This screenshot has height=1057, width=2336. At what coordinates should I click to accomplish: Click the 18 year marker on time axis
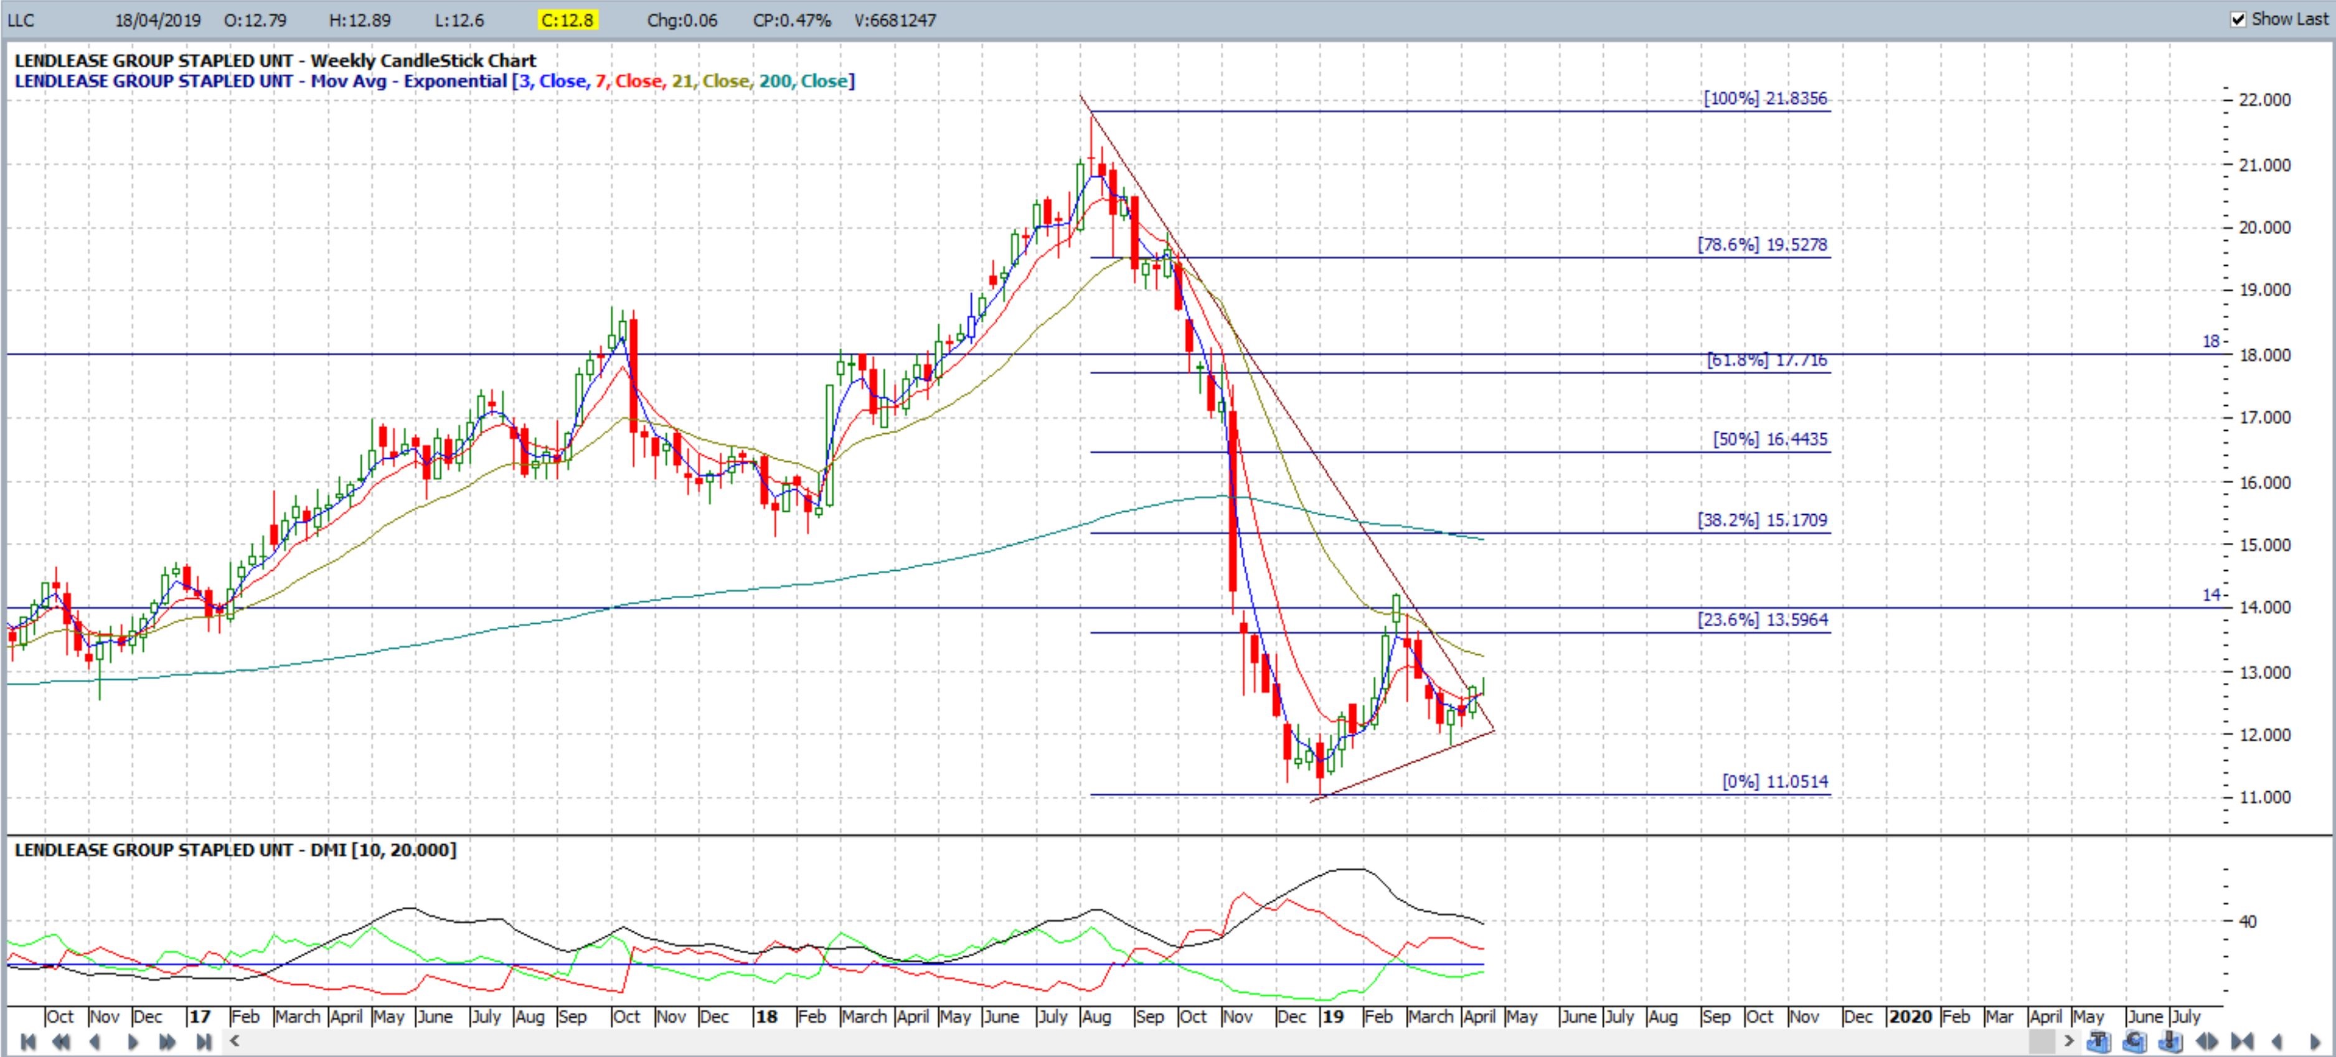[x=766, y=1017]
